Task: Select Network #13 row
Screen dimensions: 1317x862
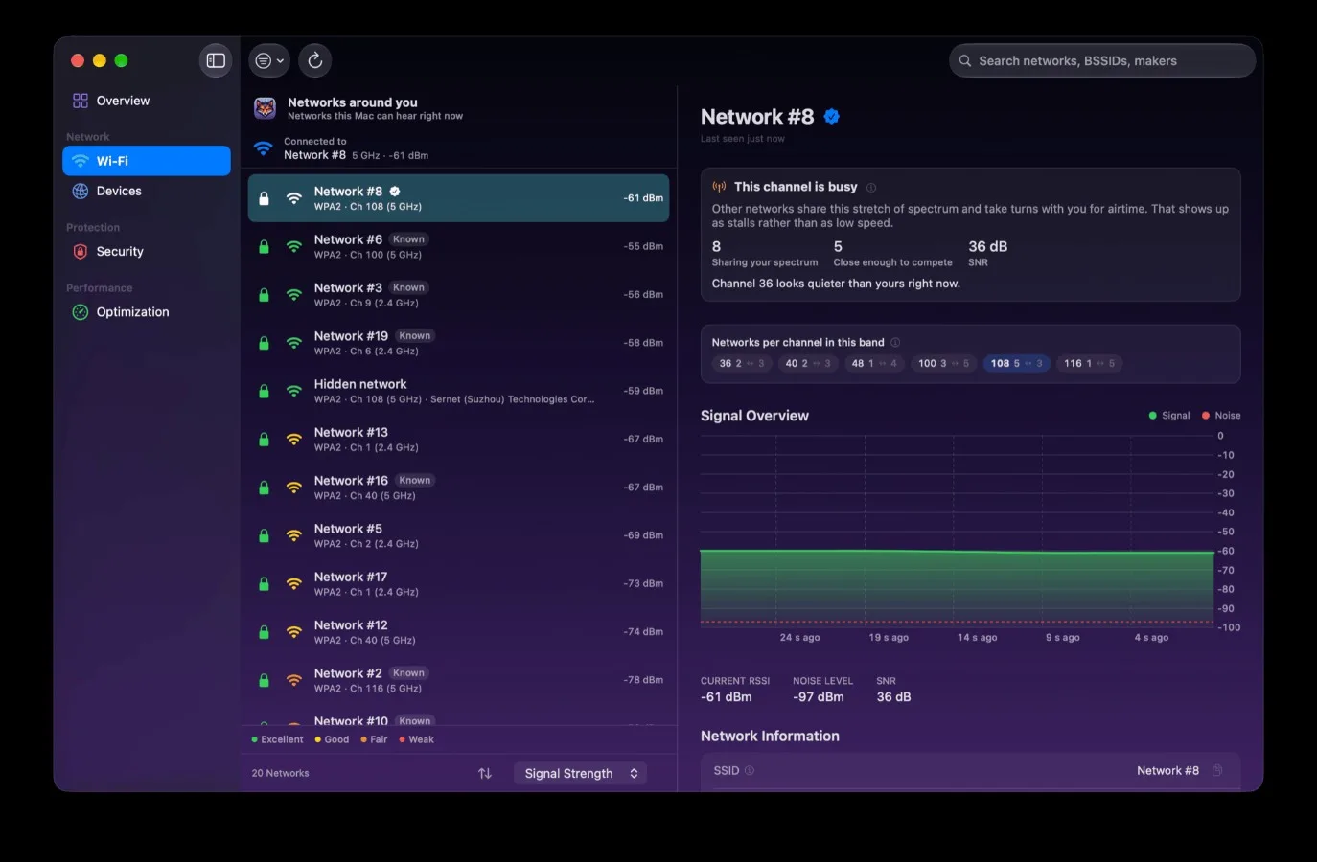Action: coord(458,439)
